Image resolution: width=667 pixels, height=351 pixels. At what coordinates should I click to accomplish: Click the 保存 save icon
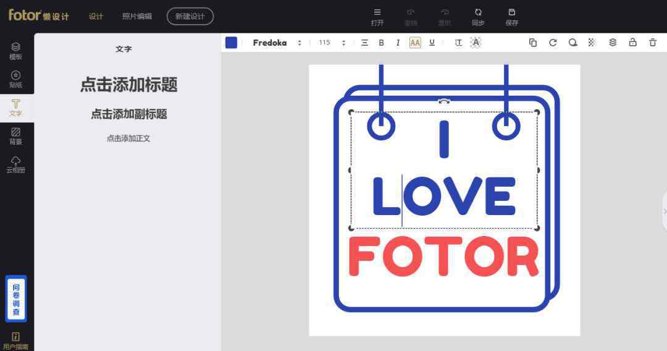pos(512,17)
